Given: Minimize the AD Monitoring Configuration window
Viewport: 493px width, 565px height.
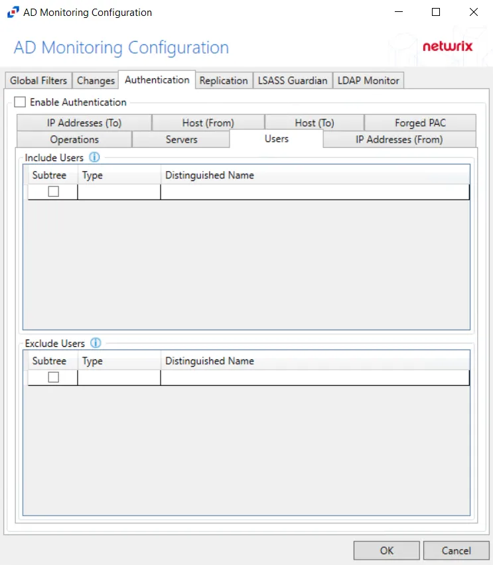Looking at the screenshot, I should point(399,12).
